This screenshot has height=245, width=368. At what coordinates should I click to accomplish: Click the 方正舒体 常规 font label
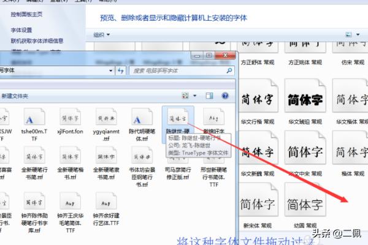pyautogui.click(x=258, y=62)
